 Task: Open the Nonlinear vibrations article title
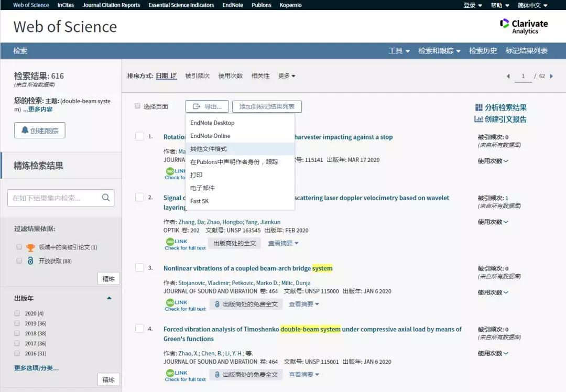pyautogui.click(x=248, y=268)
